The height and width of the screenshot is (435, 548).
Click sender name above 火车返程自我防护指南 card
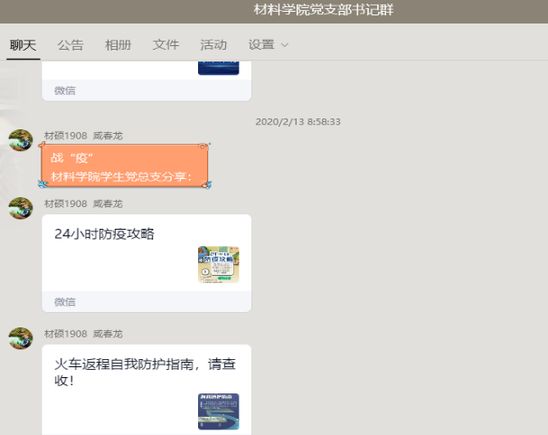(83, 334)
